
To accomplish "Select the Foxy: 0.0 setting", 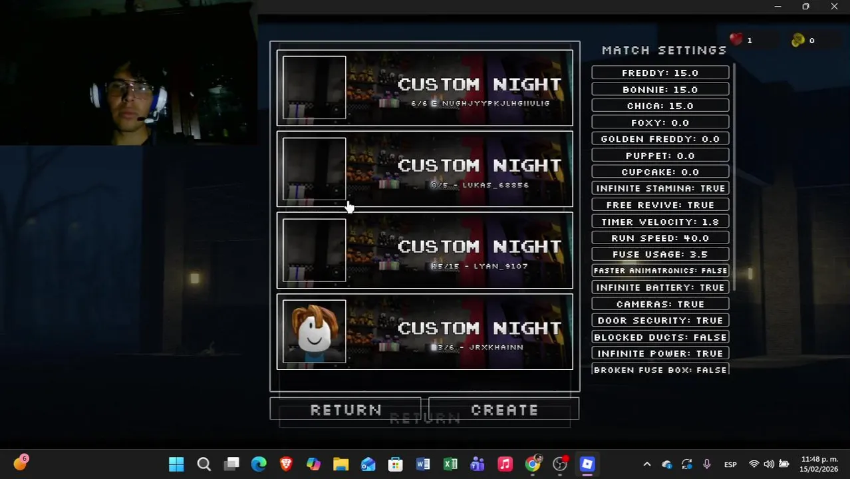I will (660, 122).
